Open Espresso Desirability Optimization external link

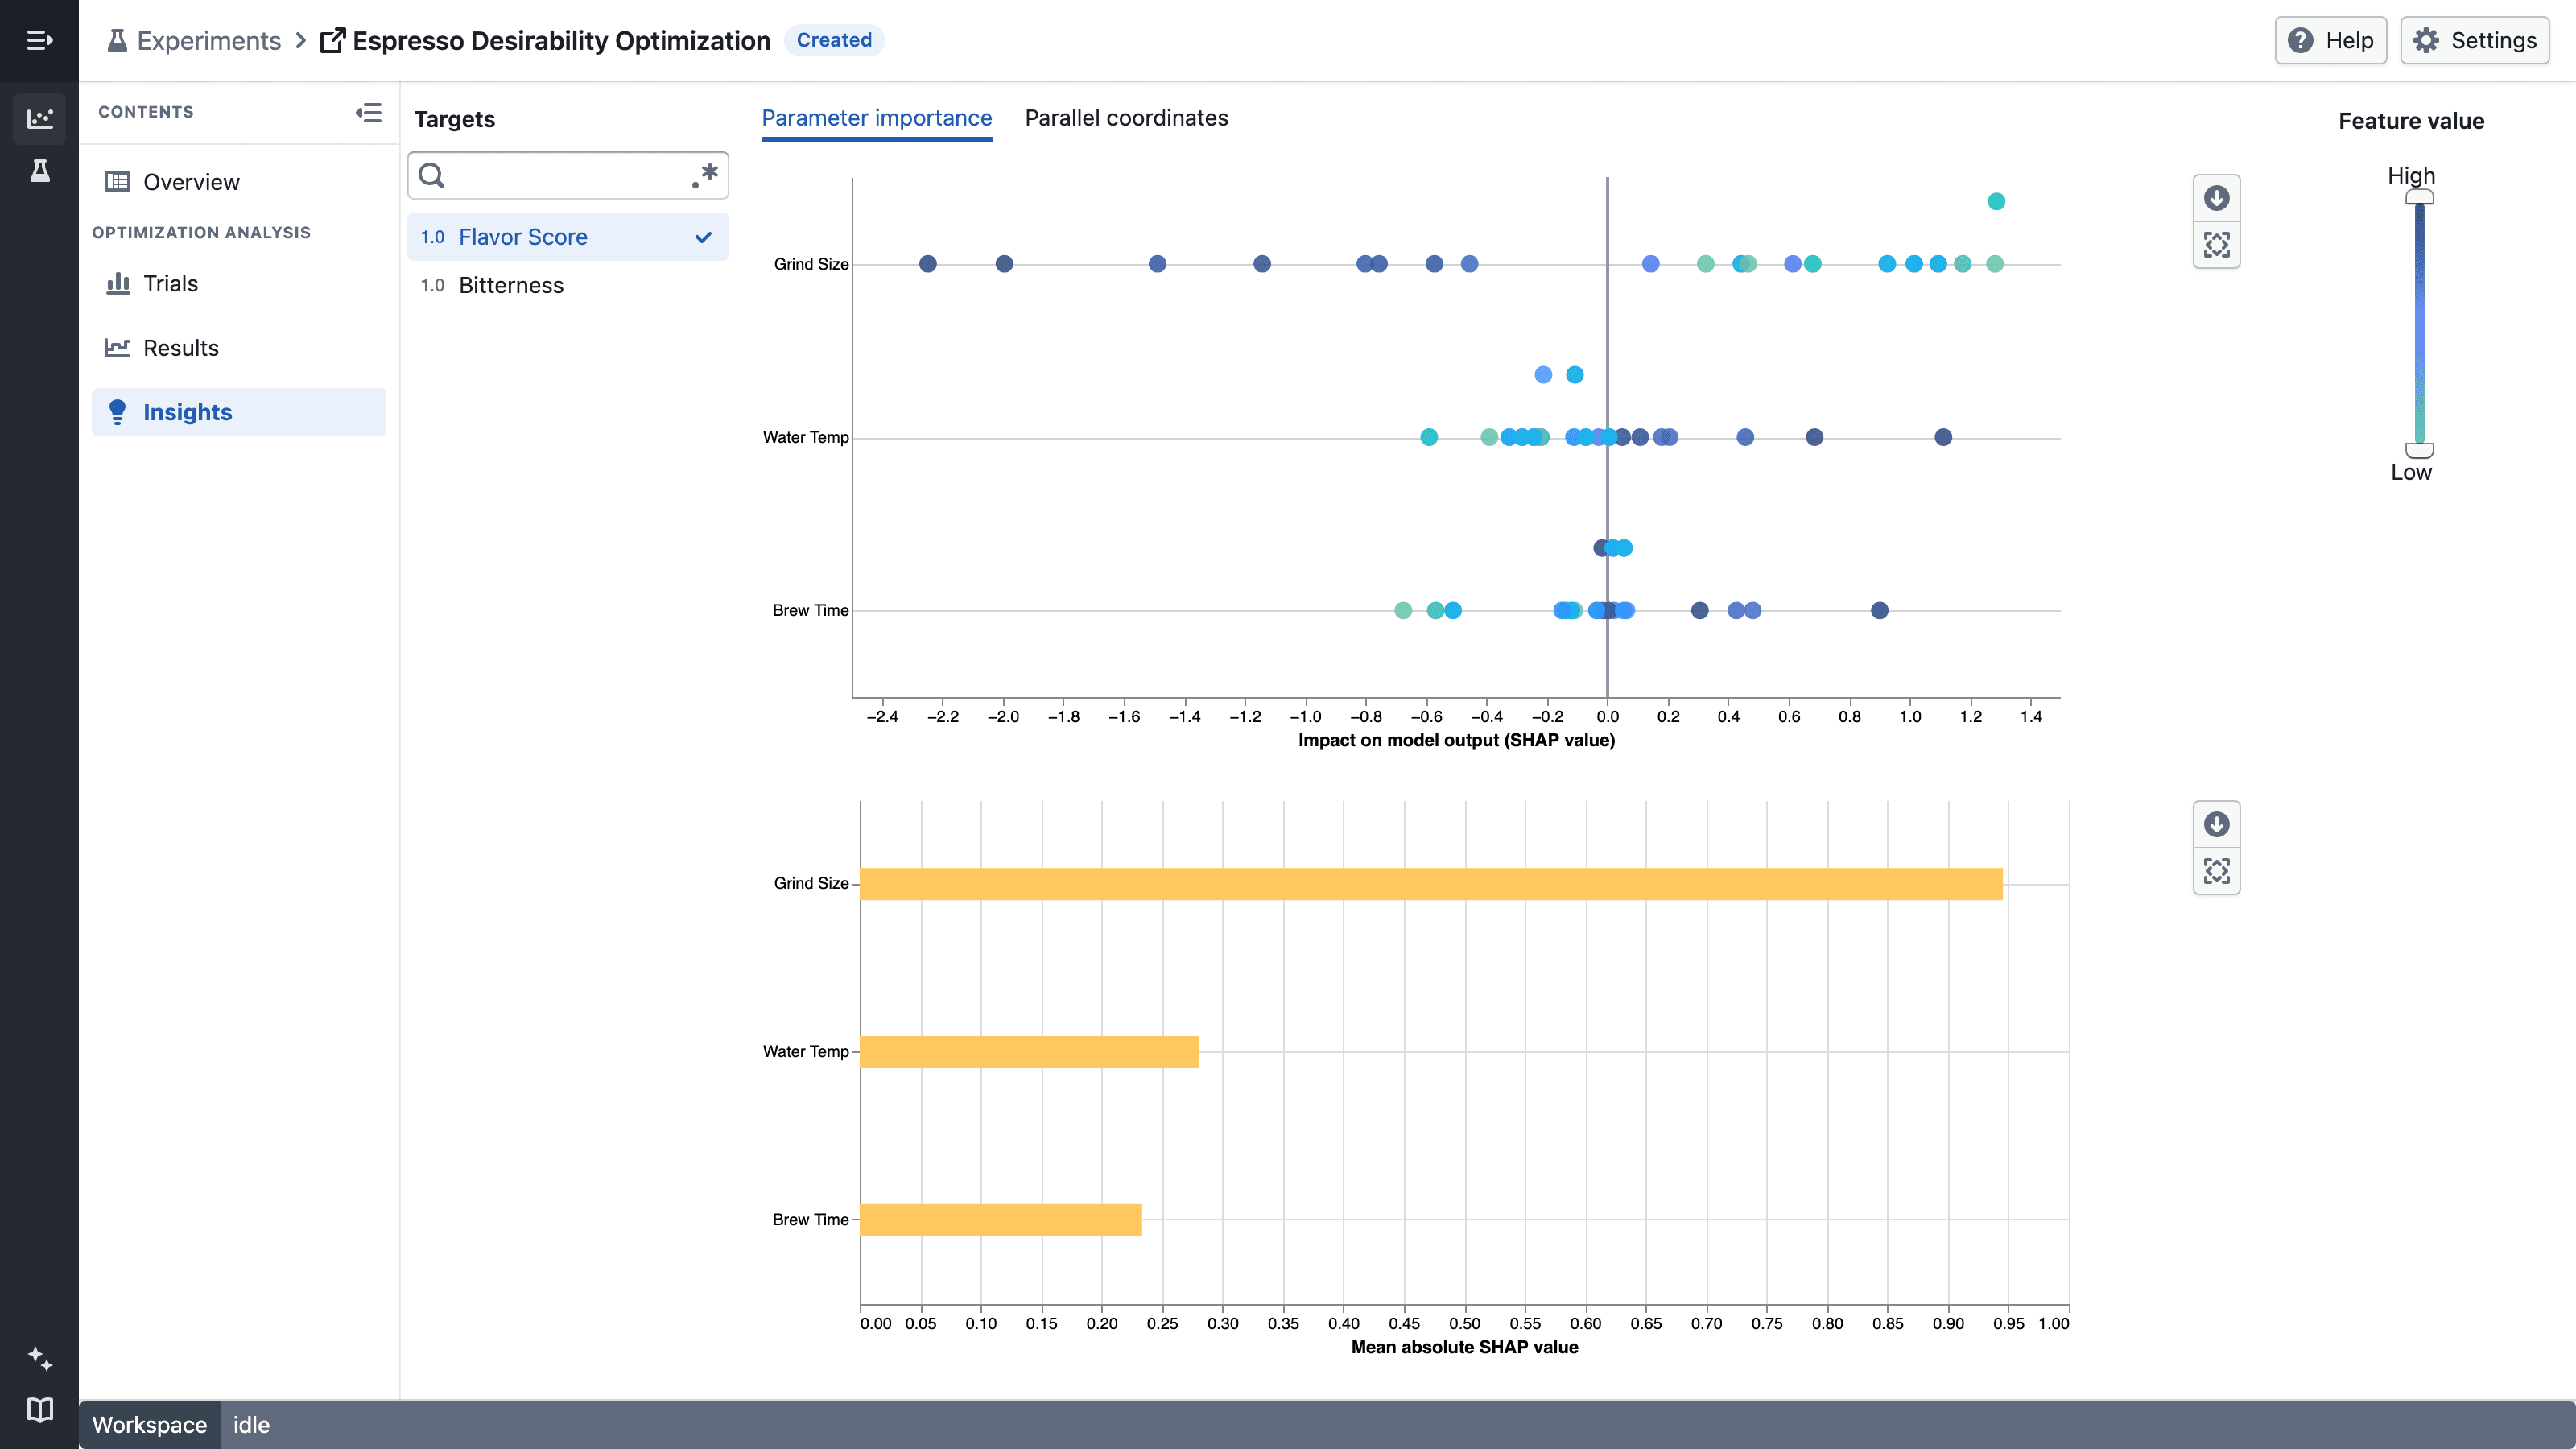click(545, 40)
